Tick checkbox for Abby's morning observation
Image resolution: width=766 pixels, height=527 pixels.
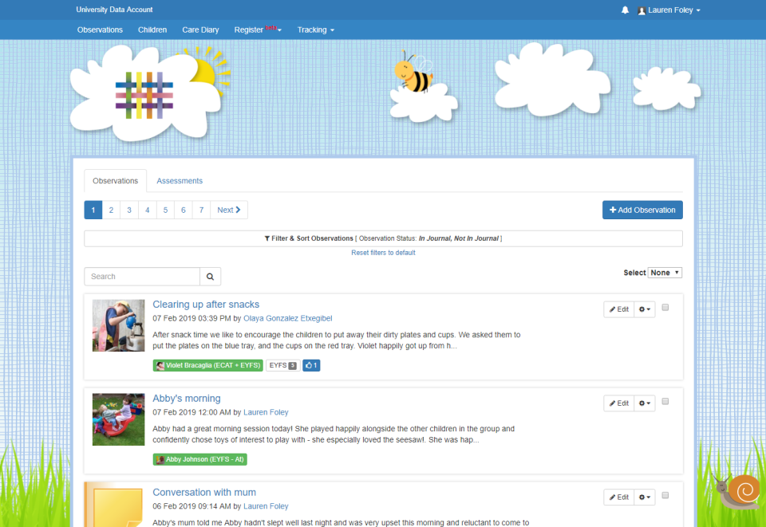point(665,401)
